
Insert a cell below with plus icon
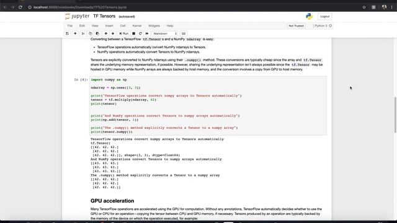pos(75,33)
